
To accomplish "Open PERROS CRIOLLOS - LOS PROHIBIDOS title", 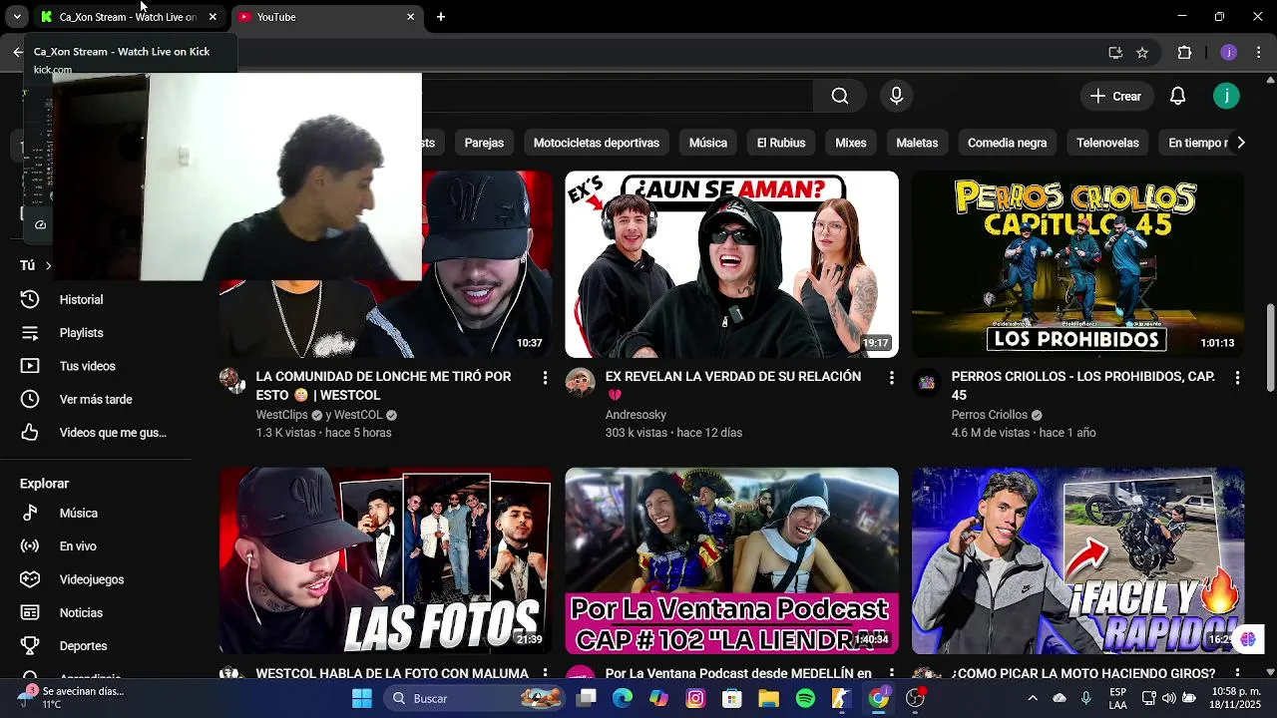I will 1083,385.
